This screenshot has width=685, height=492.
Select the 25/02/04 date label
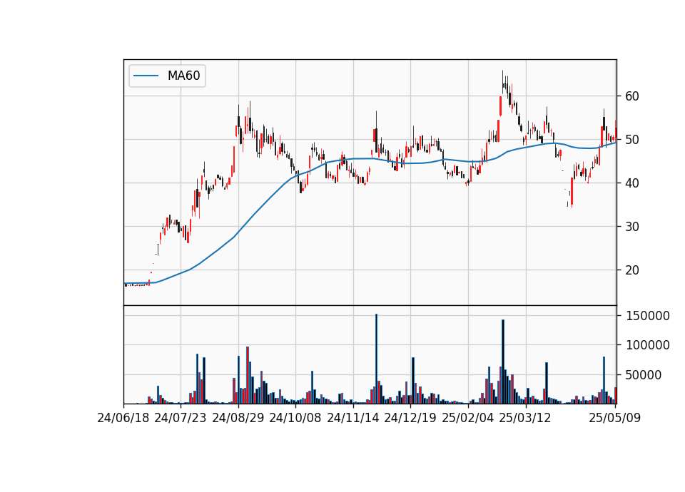pos(468,418)
